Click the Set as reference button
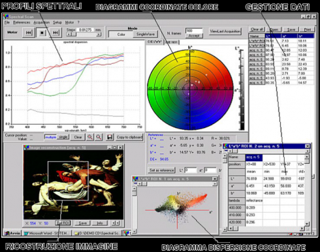This screenshot has width=320, height=252. click(161, 170)
